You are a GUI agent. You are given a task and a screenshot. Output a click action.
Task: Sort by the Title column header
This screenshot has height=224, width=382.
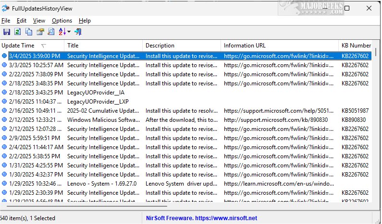[103, 46]
